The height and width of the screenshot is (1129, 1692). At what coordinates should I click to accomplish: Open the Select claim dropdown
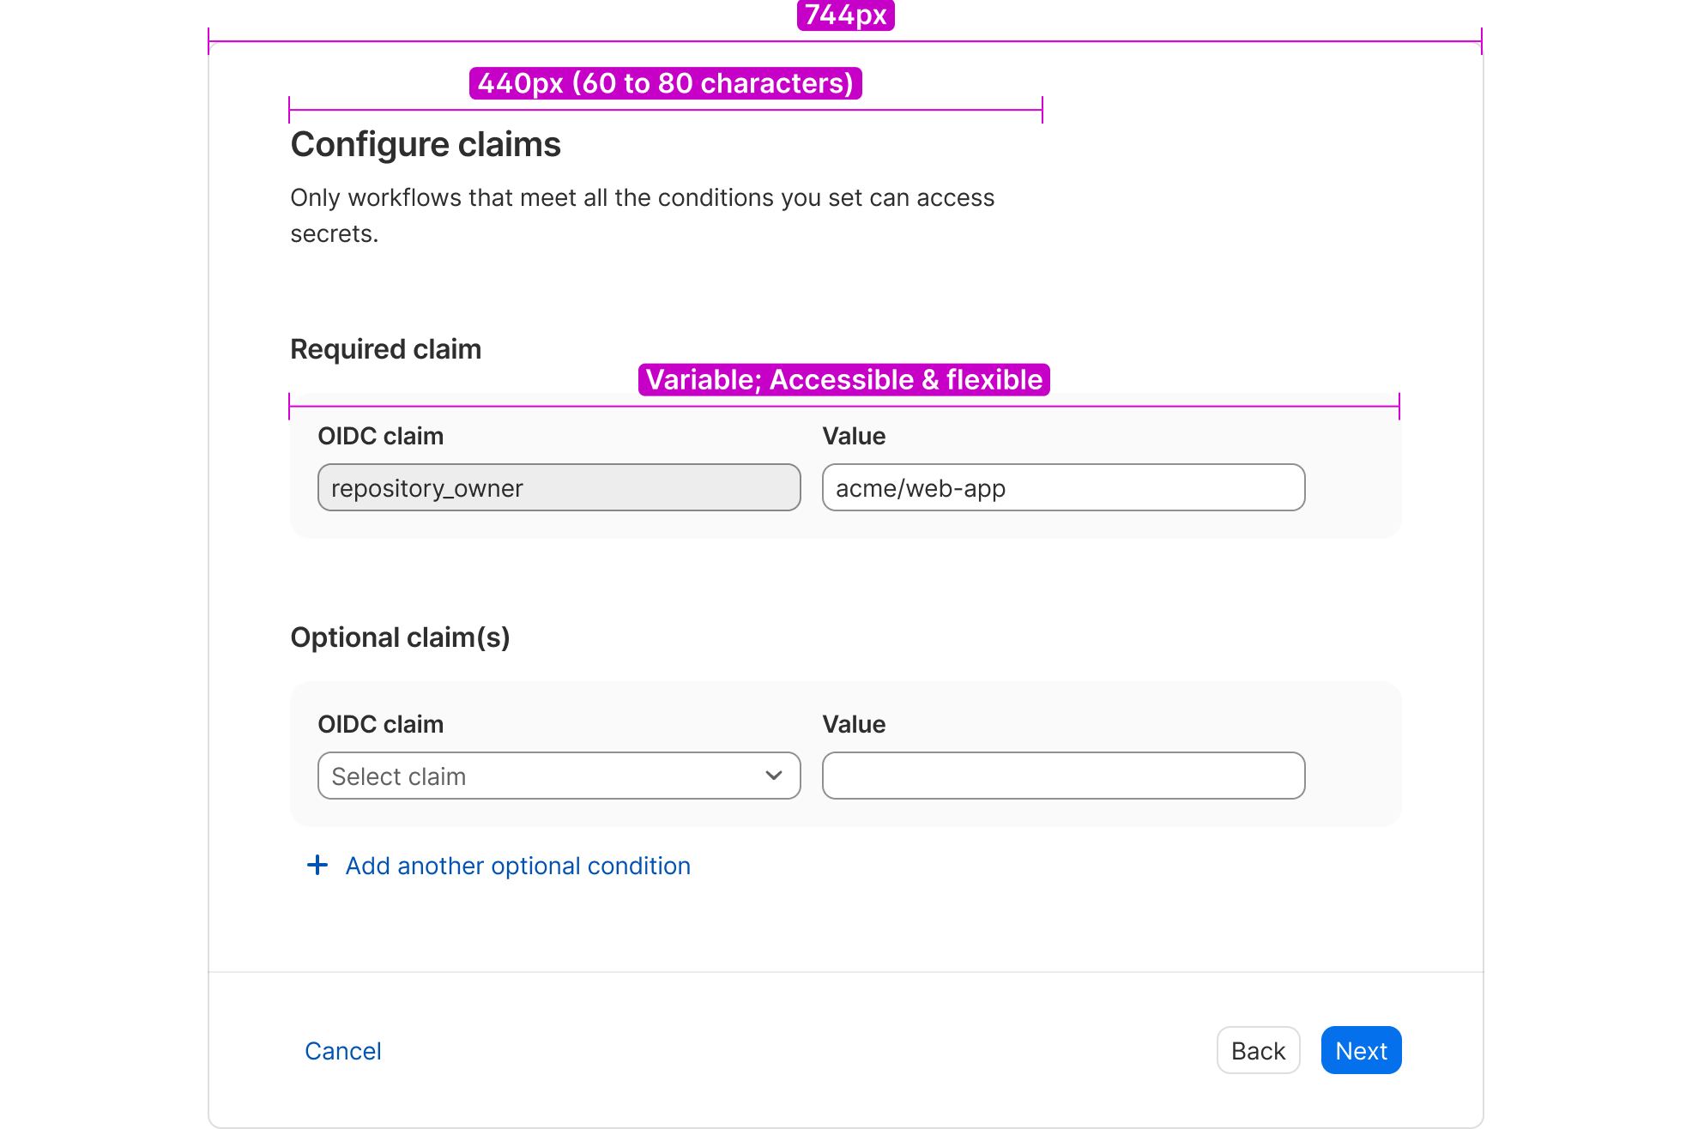(x=559, y=776)
